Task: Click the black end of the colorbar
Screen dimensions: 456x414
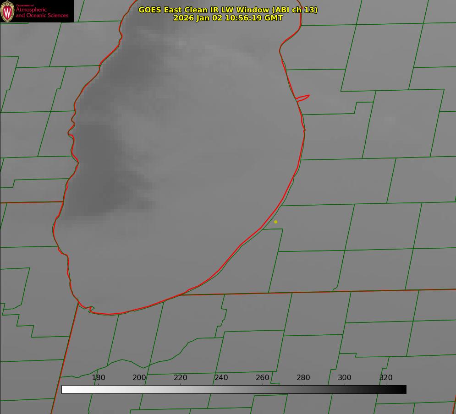Action: [x=403, y=389]
